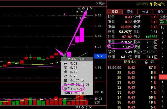
Task: Click the 委比 order ratio label
Action: 163,17
